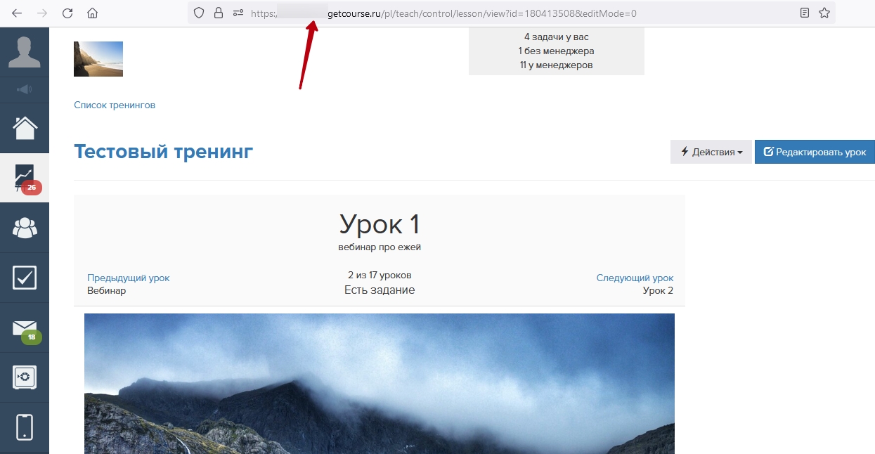875x454 pixels.
Task: Click the URL address bar field
Action: [492, 13]
